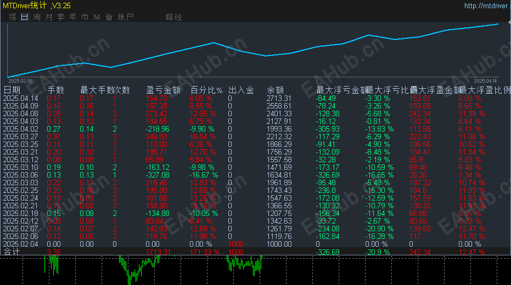Click the floating profit value 222.43
Screen dimensions: 511x285
click(420, 136)
